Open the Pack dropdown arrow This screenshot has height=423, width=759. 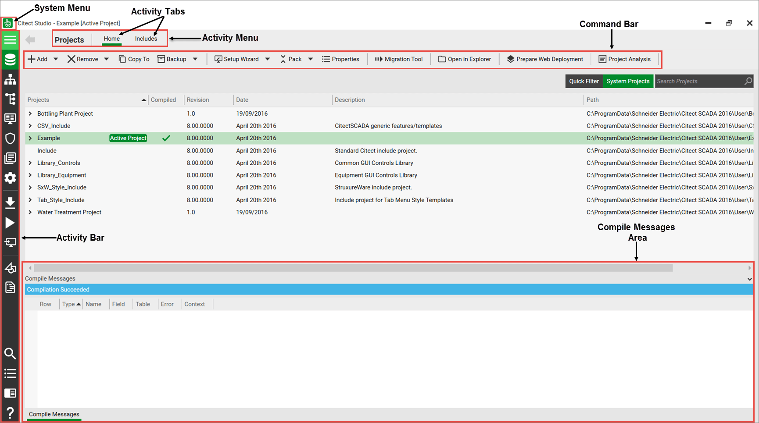pyautogui.click(x=311, y=59)
